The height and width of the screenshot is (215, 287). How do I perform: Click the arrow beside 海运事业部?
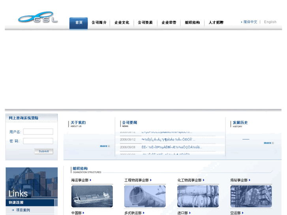click(90, 180)
